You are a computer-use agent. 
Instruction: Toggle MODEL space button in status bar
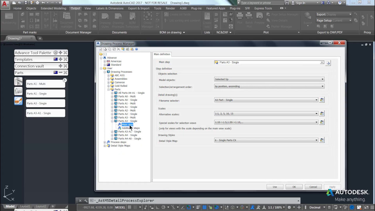tap(120, 207)
